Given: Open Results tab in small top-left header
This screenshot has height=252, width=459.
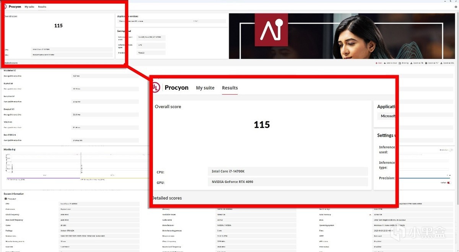Looking at the screenshot, I should [42, 7].
